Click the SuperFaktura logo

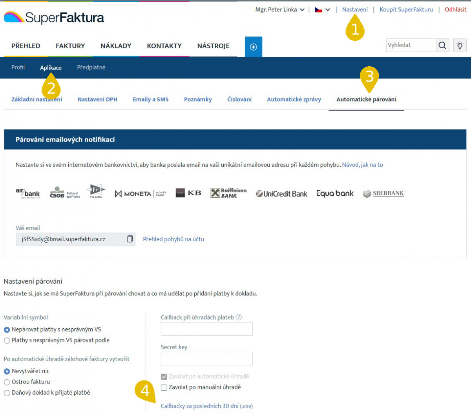(x=54, y=17)
